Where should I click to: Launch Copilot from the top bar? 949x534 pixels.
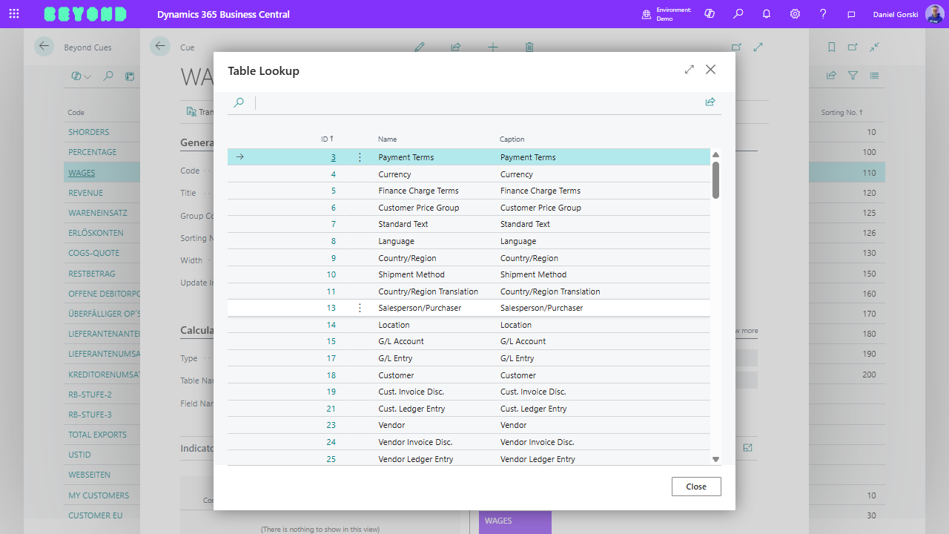coord(710,14)
